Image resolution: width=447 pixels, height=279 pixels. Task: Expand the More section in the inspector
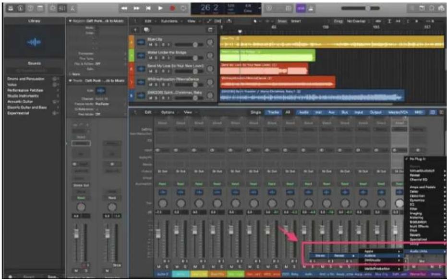tap(75, 74)
